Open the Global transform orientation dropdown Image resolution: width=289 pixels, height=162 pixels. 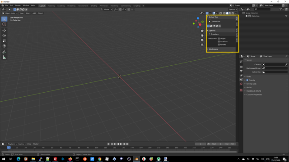(107, 9)
